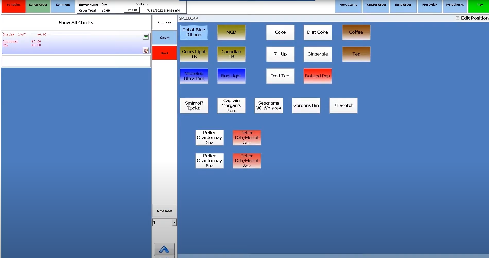Click the Pay button
Image resolution: width=489 pixels, height=258 pixels.
(479, 4)
